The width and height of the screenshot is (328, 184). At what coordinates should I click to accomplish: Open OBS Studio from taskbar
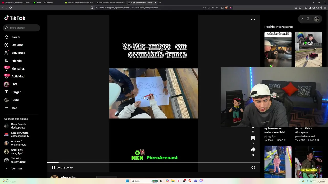pyautogui.click(x=184, y=181)
